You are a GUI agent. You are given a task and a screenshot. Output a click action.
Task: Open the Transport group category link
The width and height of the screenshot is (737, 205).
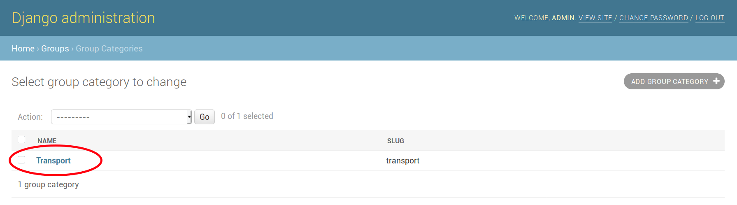click(53, 161)
